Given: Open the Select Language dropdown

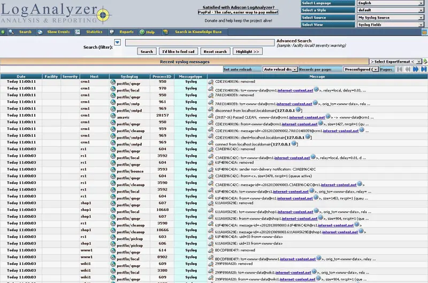Looking at the screenshot, I should (x=390, y=3).
